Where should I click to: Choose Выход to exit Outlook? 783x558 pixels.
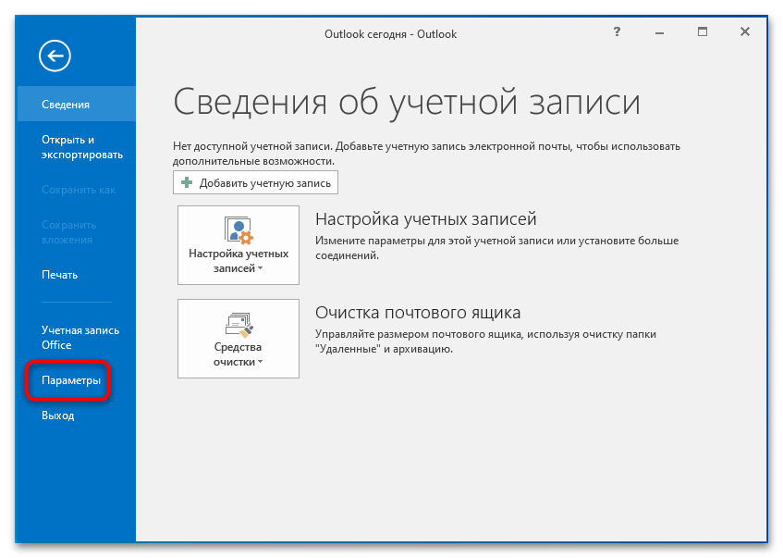click(x=57, y=415)
